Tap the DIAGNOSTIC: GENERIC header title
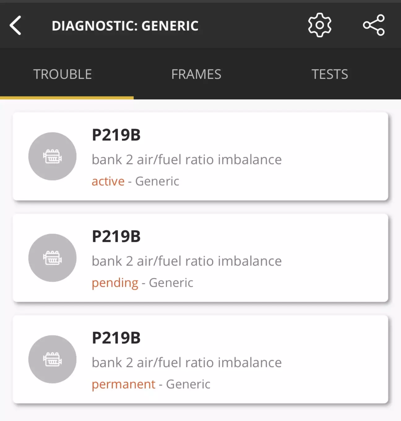Screen dimensions: 401x421 (125, 26)
